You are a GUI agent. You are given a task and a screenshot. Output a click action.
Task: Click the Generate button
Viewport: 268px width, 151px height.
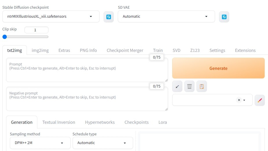[x=219, y=68]
